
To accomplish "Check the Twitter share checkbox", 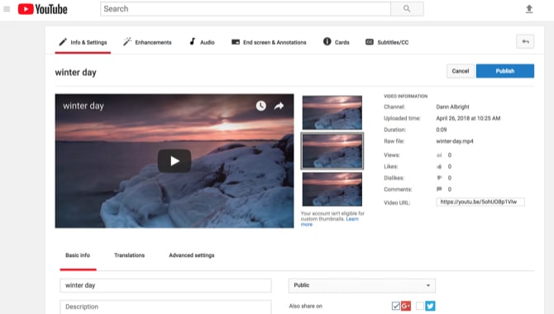I will coord(420,306).
